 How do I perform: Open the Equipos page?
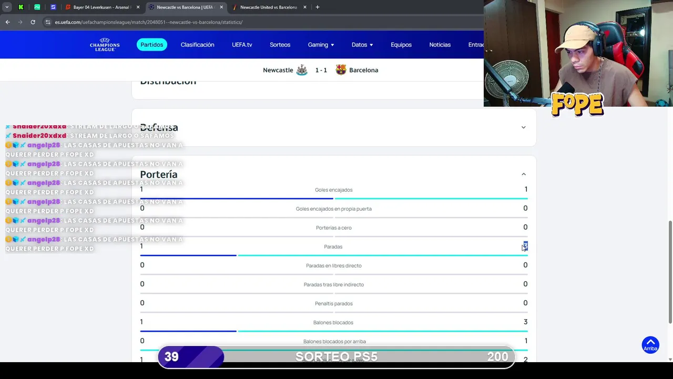(401, 45)
